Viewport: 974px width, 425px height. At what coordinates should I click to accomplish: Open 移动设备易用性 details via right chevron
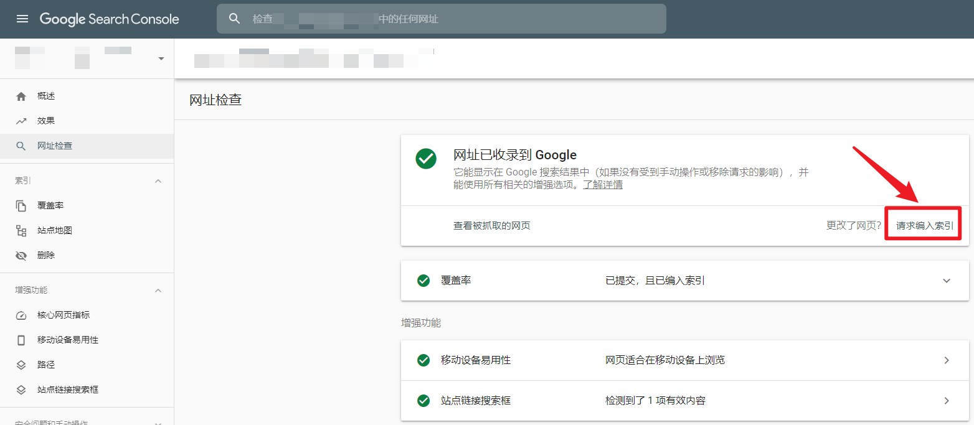tap(947, 360)
